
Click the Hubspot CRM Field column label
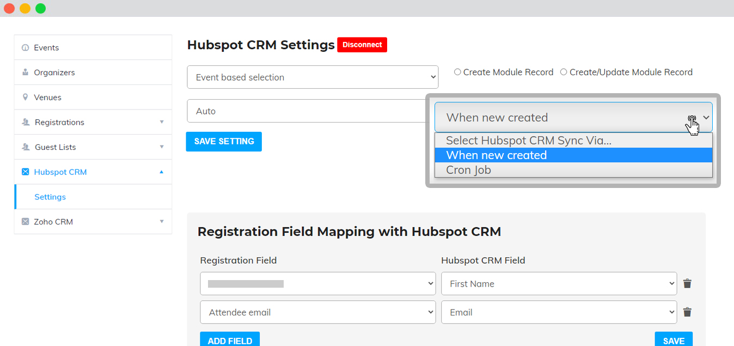(483, 260)
